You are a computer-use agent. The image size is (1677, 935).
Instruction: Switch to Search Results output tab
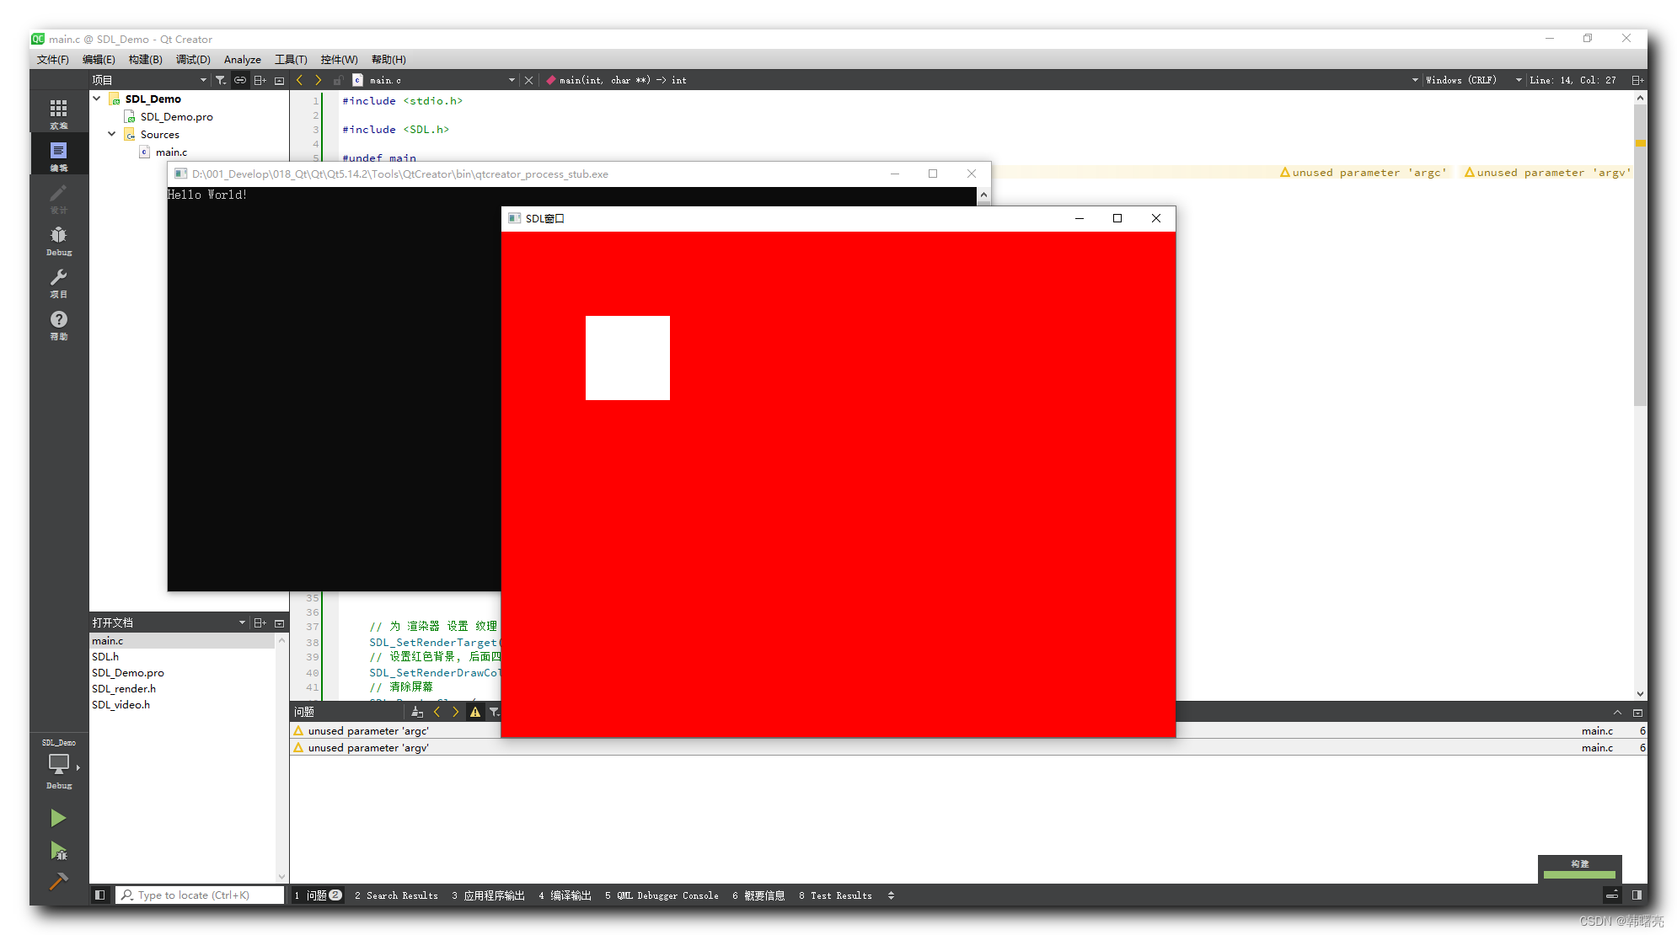tap(396, 895)
